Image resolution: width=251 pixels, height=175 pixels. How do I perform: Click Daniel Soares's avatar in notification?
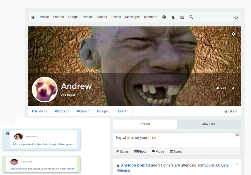[14, 162]
